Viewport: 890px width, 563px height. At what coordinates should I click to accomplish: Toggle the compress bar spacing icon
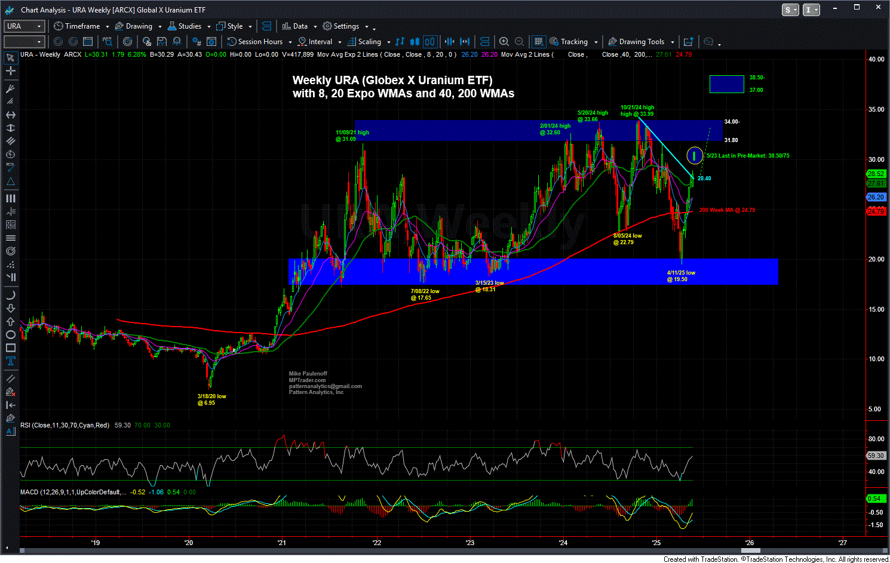(449, 42)
